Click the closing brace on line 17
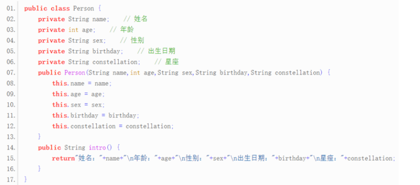Viewport: 420px width, 185px height. coord(25,179)
